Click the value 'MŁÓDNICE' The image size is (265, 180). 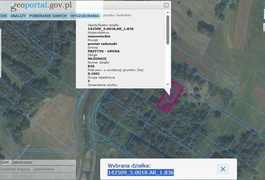(97, 59)
